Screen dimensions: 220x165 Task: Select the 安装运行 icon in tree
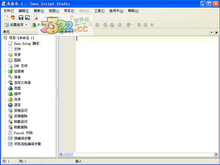(10, 110)
